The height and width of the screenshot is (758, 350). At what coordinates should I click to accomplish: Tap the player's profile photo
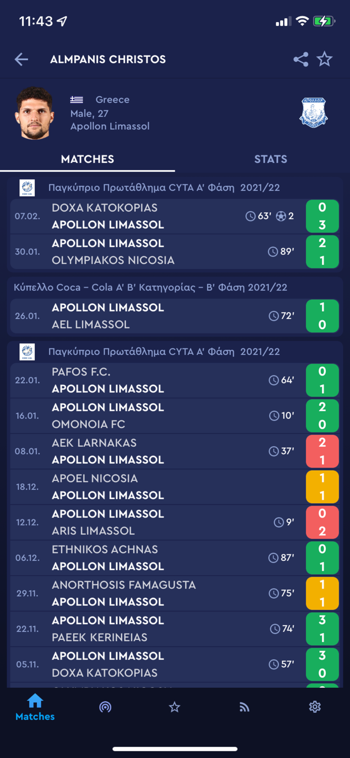coord(35,113)
